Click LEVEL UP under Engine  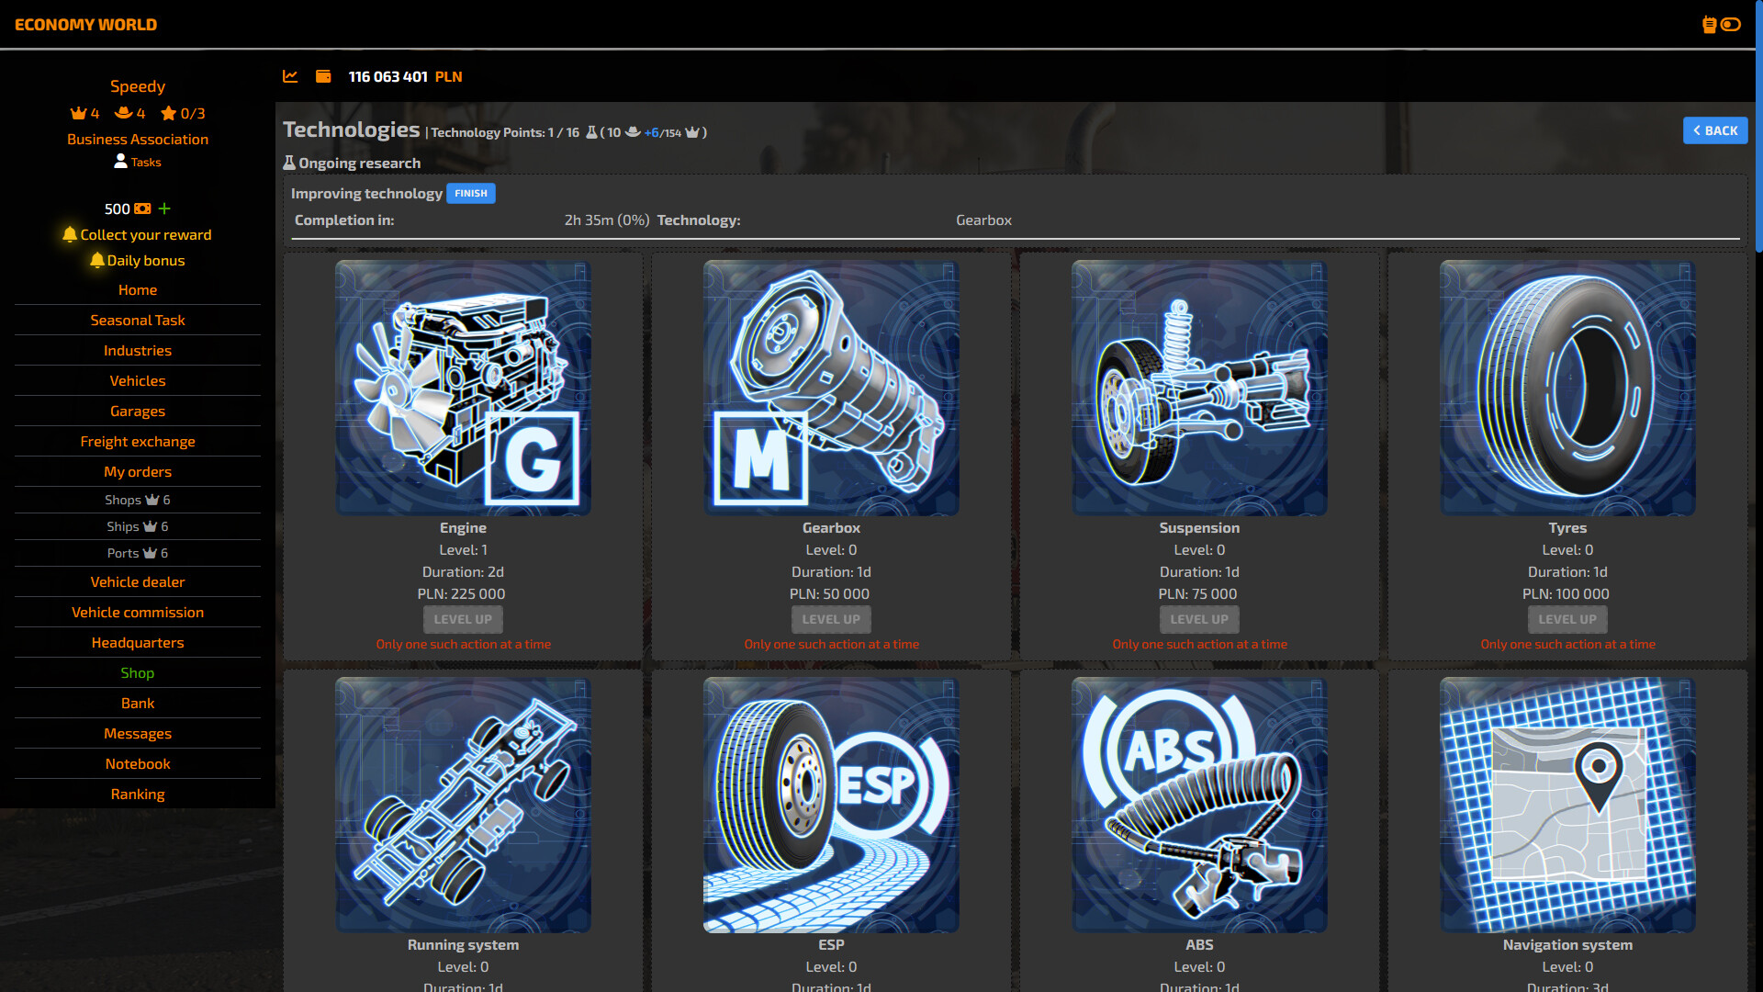463,619
